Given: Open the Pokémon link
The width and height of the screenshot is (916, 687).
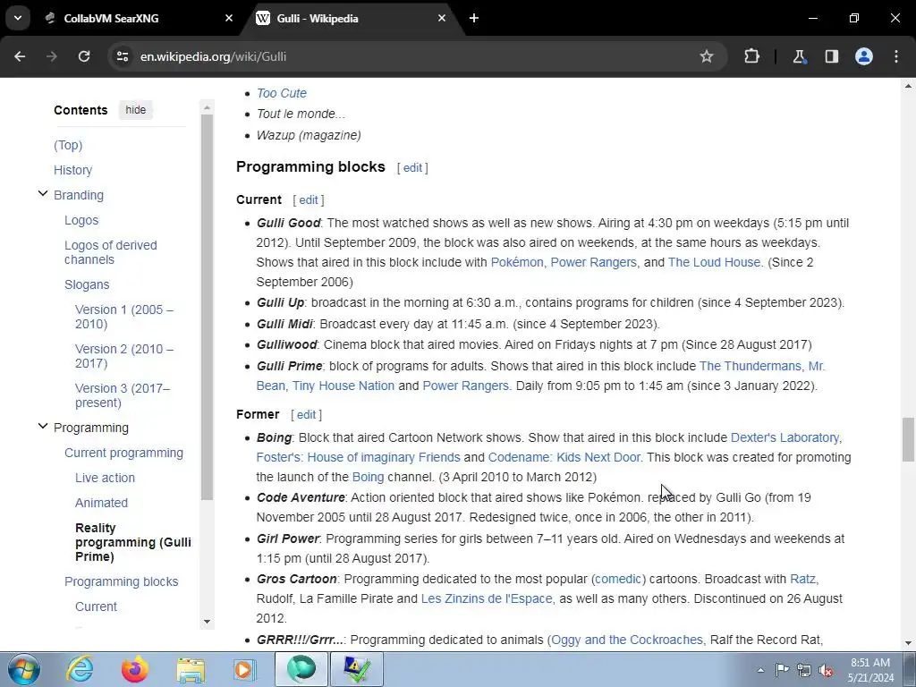Looking at the screenshot, I should [516, 262].
